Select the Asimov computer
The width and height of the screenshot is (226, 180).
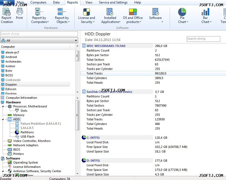pos(10,66)
